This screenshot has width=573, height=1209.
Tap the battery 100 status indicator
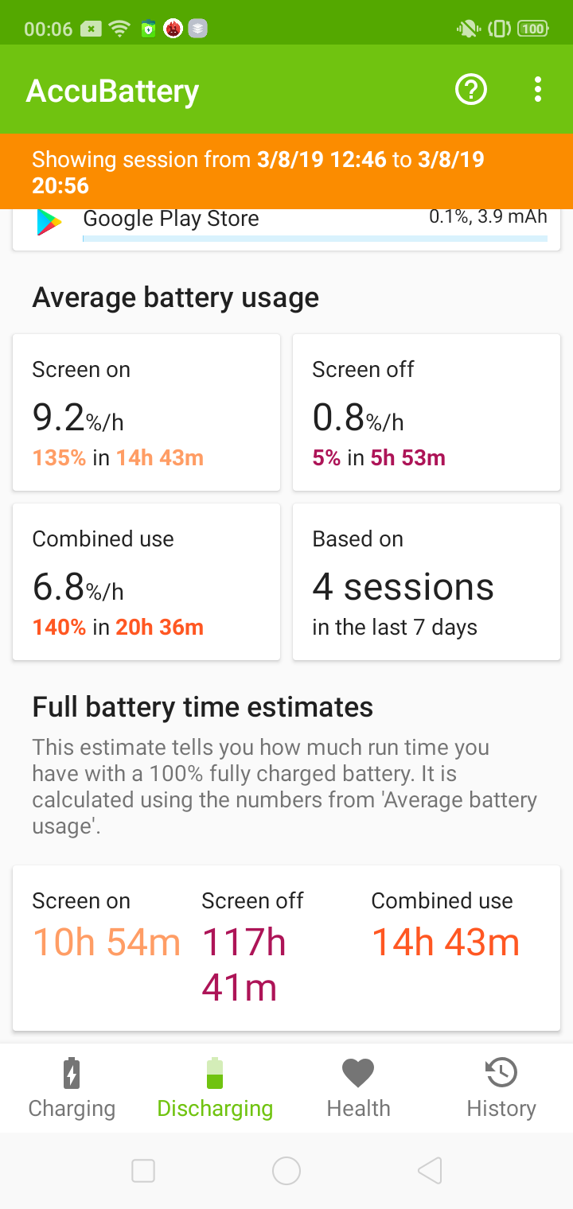tap(532, 29)
